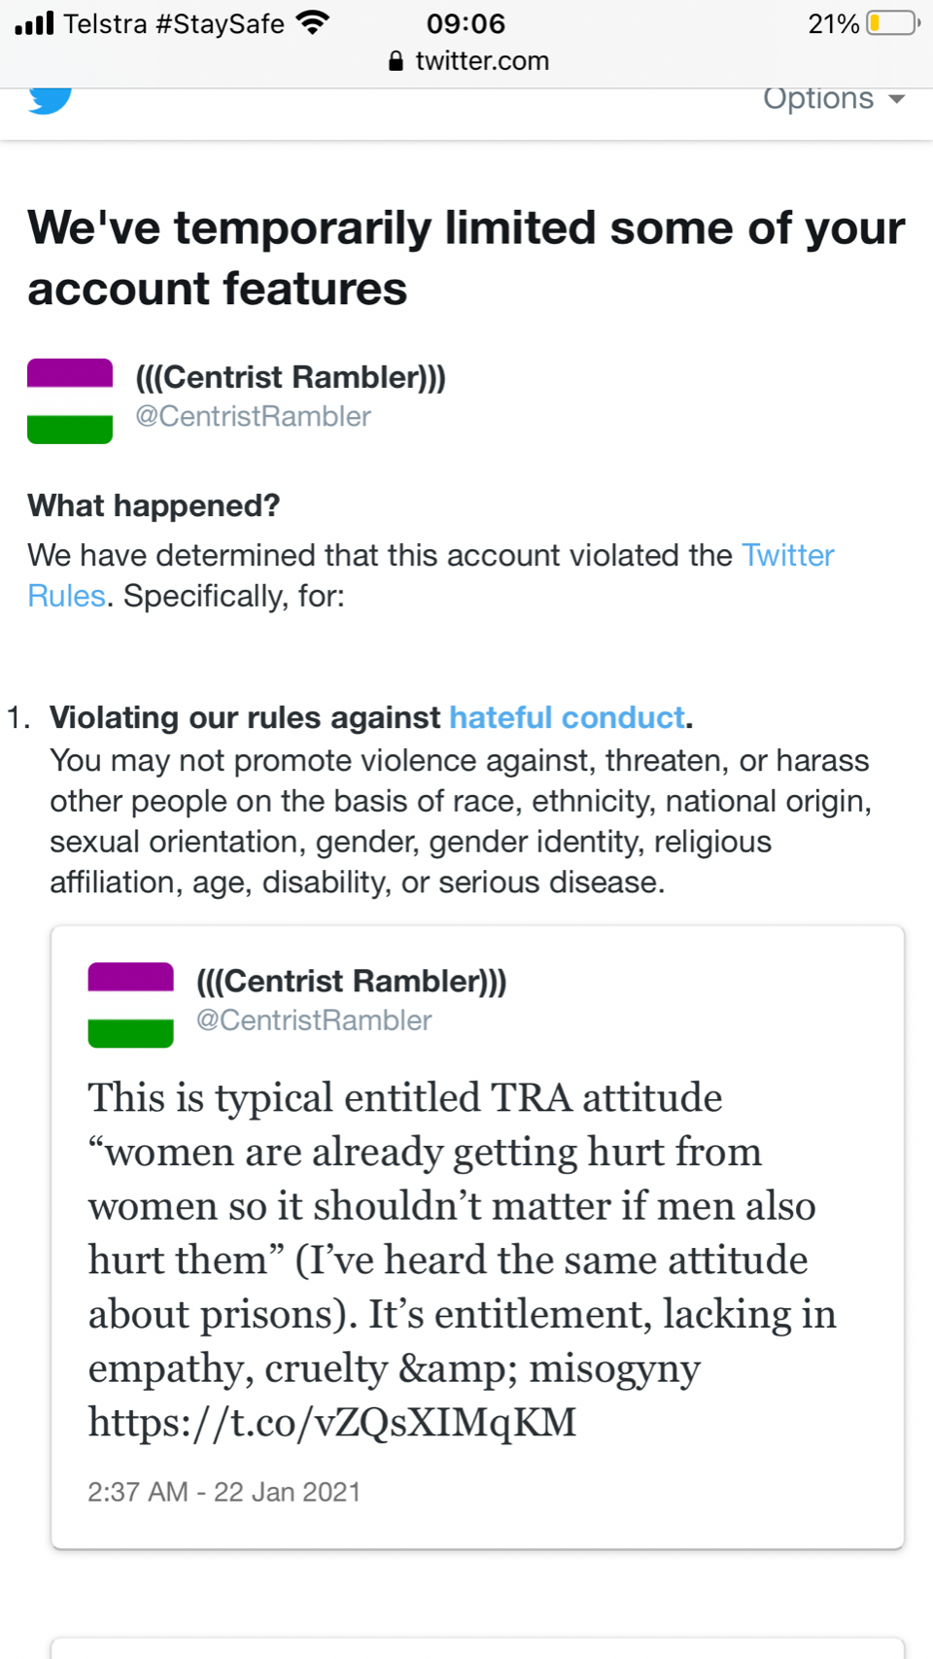Click the @CentristRambler handle in tweet card
Image resolution: width=933 pixels, height=1659 pixels.
314,1020
